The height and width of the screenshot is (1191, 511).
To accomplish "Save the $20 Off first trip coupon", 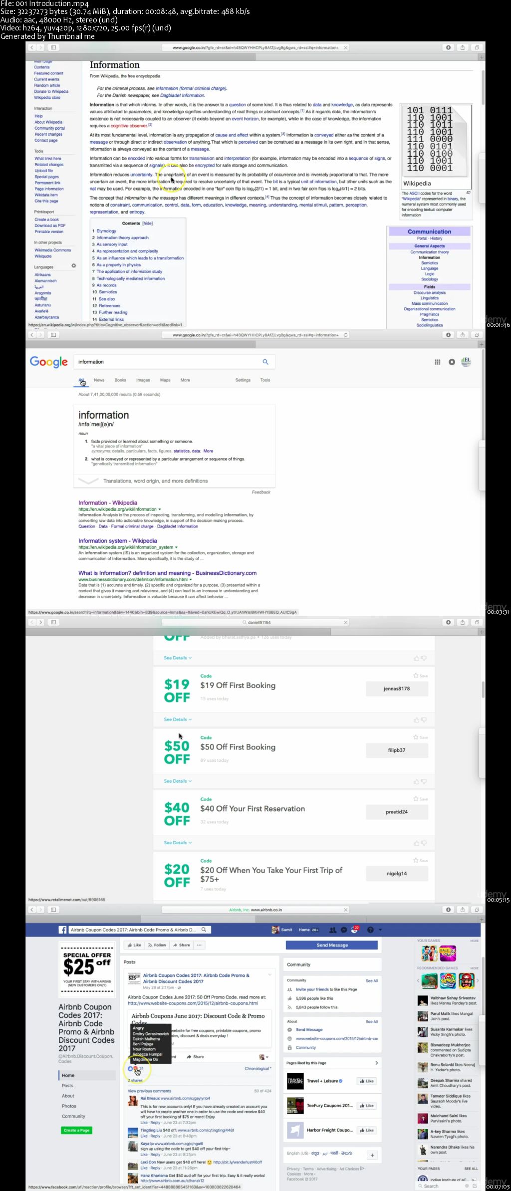I will pos(421,860).
